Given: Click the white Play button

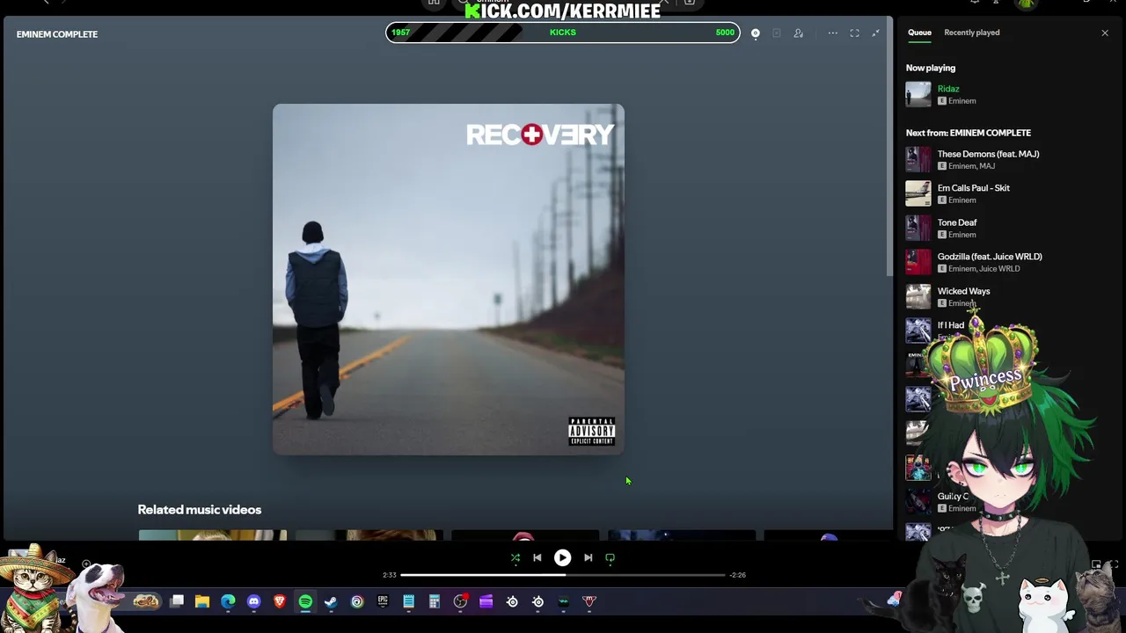Looking at the screenshot, I should click(x=562, y=557).
